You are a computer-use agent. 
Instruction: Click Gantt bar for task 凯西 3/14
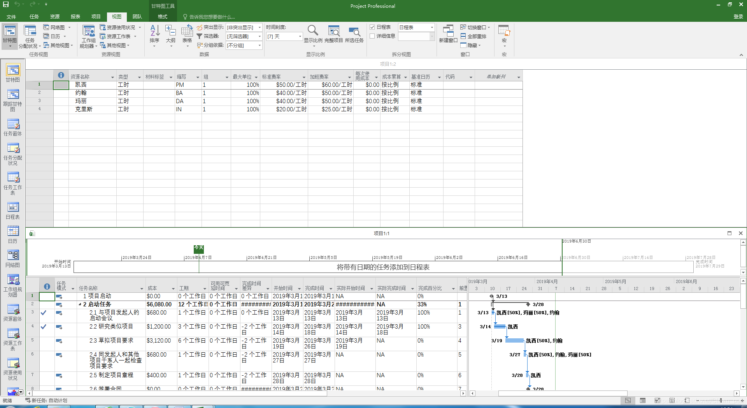click(500, 327)
